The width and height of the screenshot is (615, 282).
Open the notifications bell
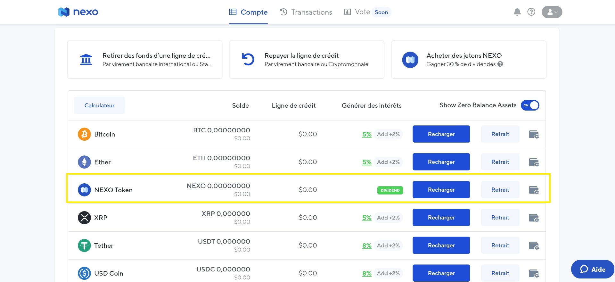pyautogui.click(x=517, y=12)
